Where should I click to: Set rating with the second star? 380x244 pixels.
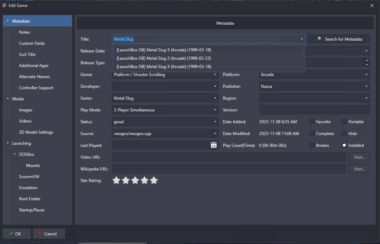point(126,180)
